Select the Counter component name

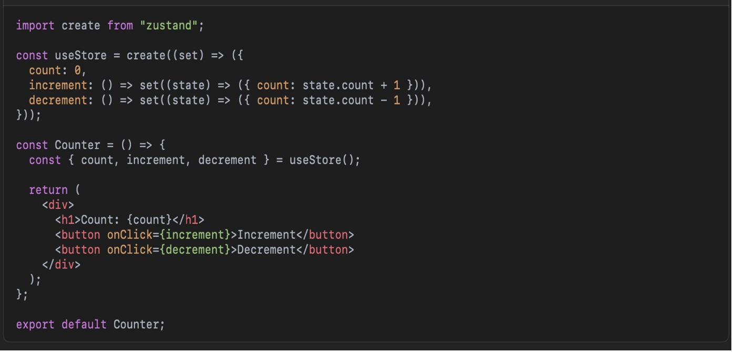click(x=77, y=145)
